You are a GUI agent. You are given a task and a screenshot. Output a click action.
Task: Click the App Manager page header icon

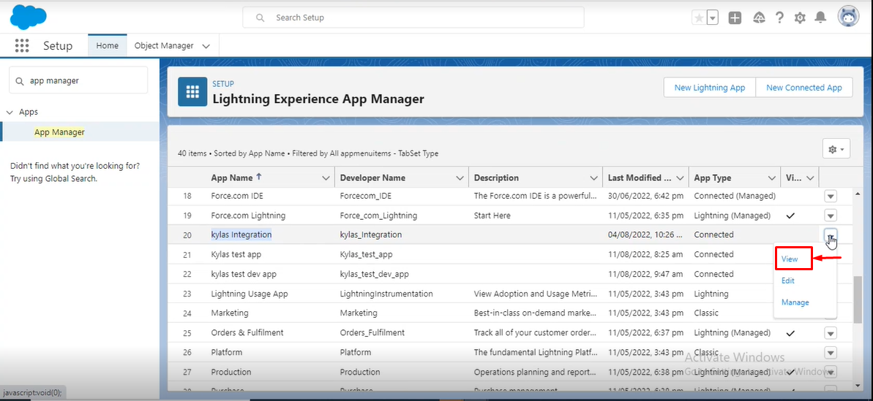click(192, 91)
